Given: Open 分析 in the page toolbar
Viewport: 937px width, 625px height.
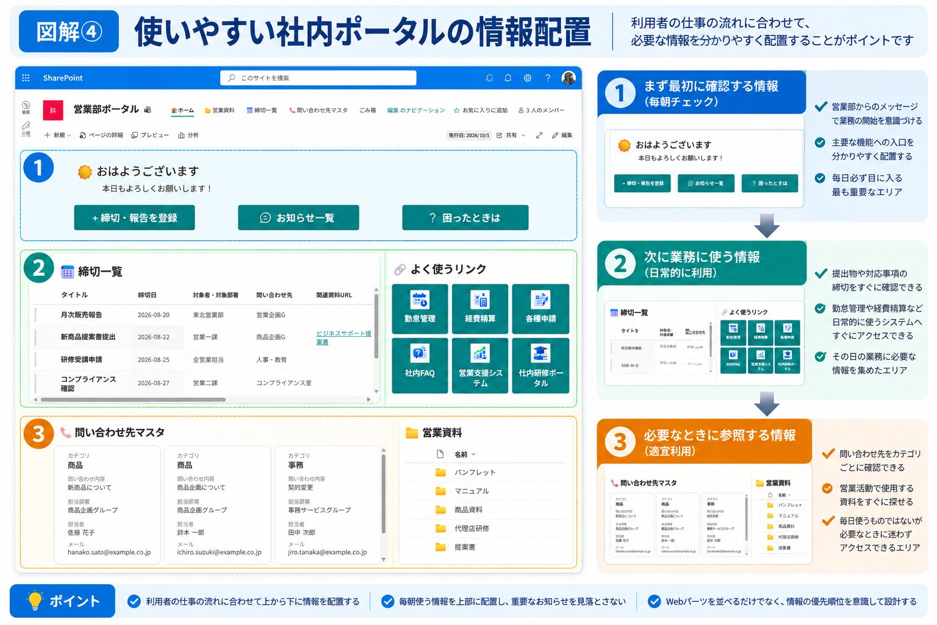Looking at the screenshot, I should pyautogui.click(x=188, y=135).
